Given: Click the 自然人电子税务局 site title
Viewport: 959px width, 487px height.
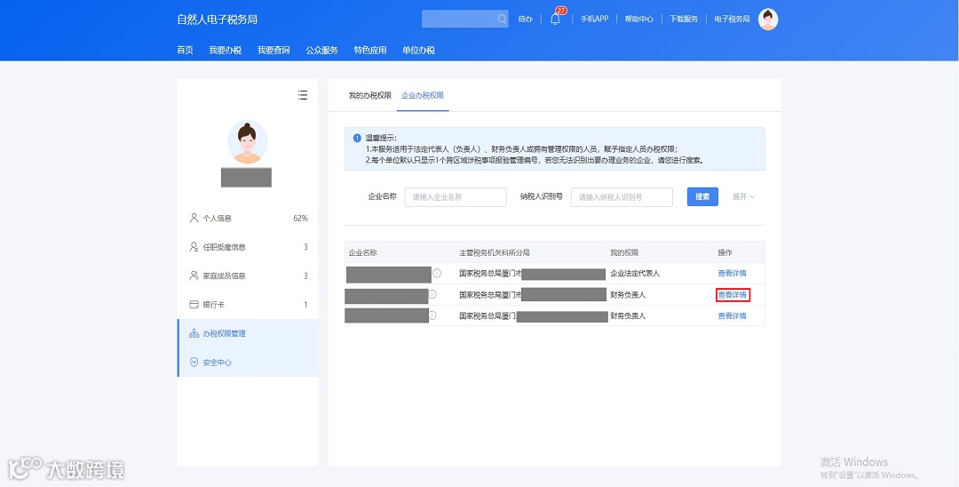Looking at the screenshot, I should [218, 20].
